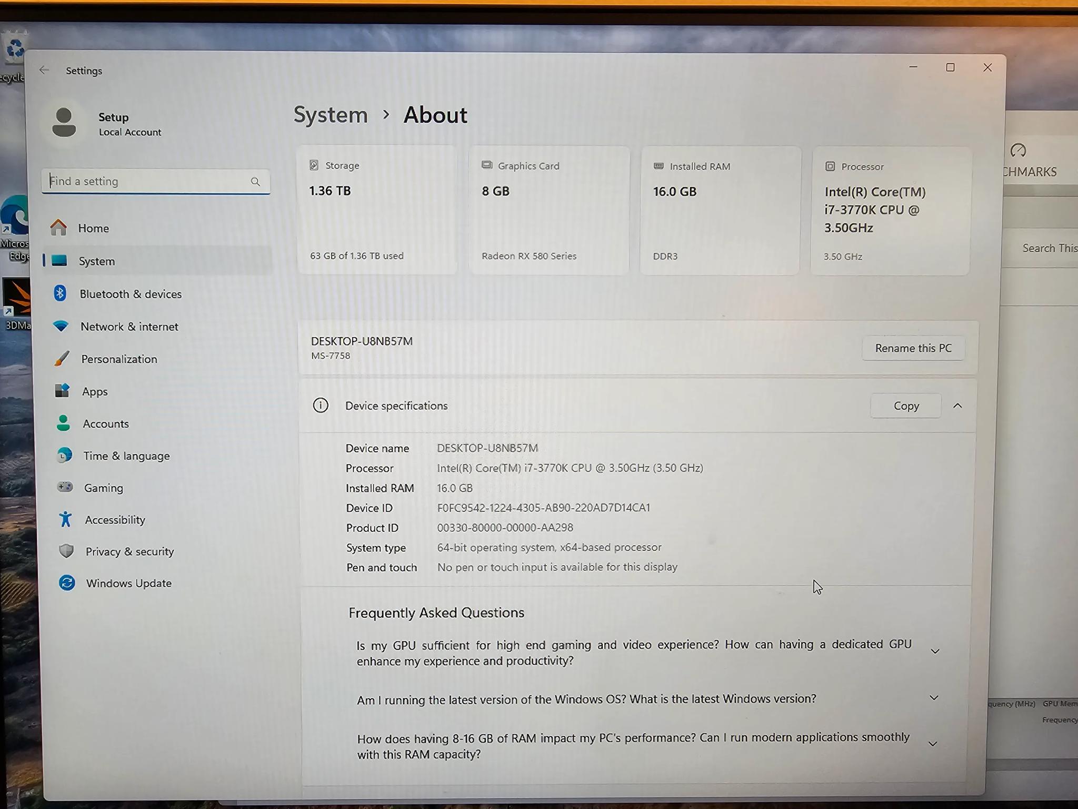The image size is (1078, 809).
Task: Click the Graphics Card icon
Action: tap(487, 165)
